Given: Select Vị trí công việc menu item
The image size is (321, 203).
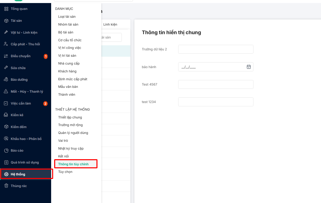Looking at the screenshot, I should point(70,48).
